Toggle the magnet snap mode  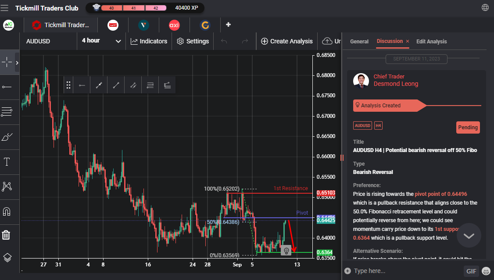coord(7,211)
